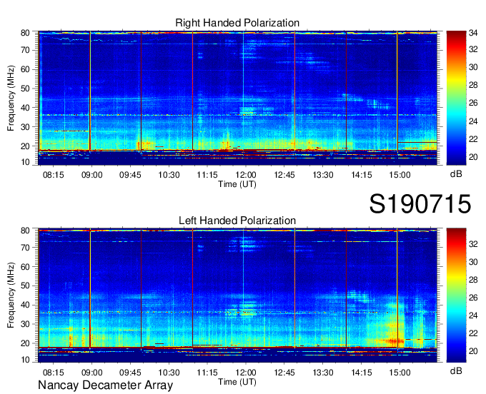Click 10:30 time tick under Right Handed panel

(x=169, y=175)
